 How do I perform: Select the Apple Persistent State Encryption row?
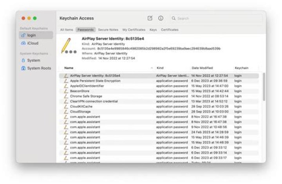159,81
